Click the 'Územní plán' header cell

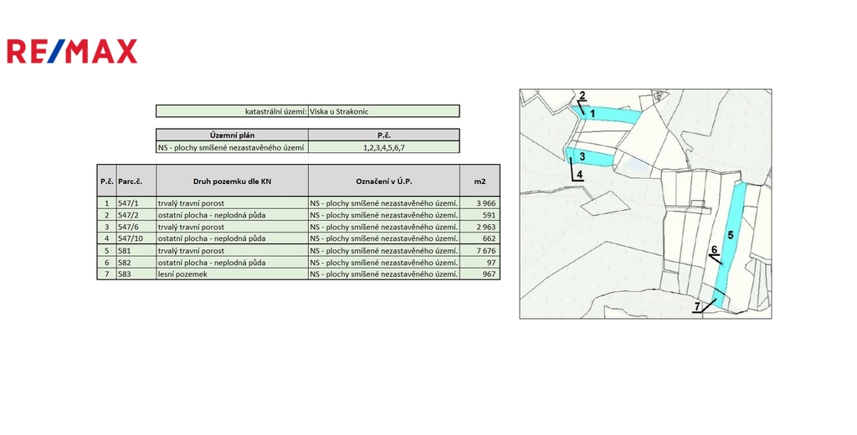tap(232, 135)
